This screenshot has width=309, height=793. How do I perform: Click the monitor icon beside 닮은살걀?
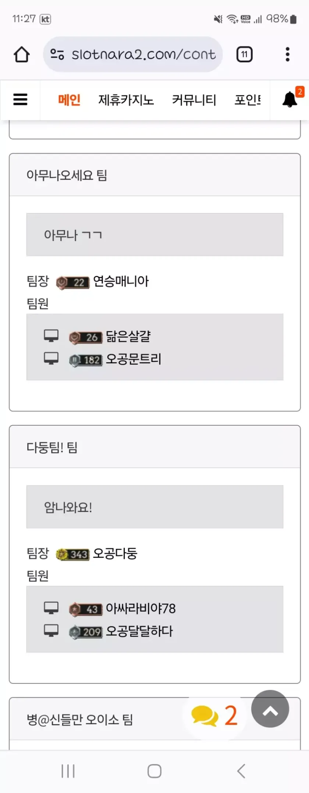point(51,336)
